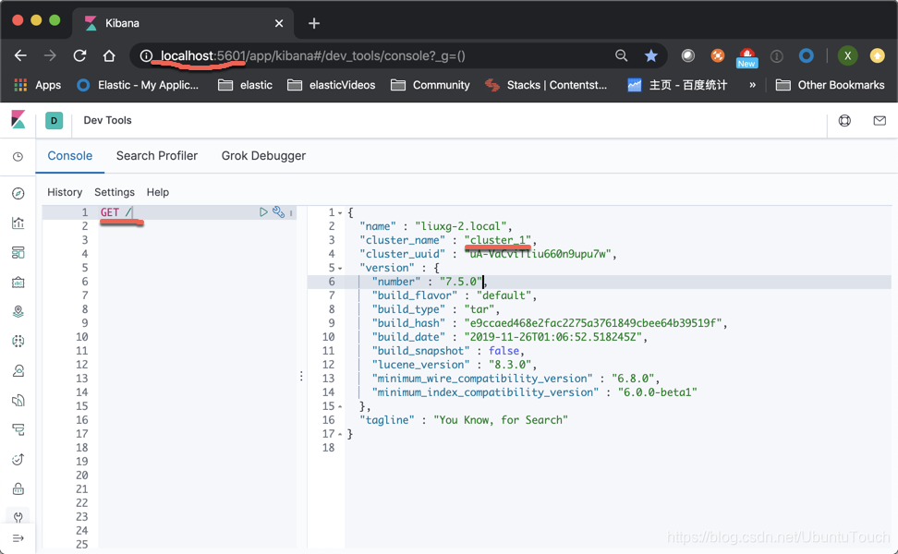The image size is (898, 554).
Task: Open the Canvas app icon
Action: (18, 282)
